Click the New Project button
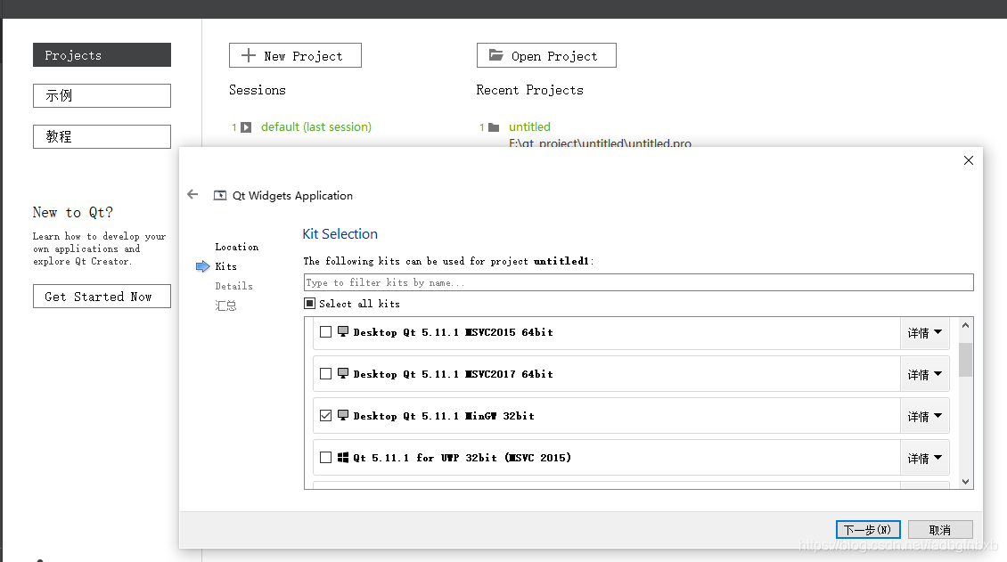 point(296,55)
